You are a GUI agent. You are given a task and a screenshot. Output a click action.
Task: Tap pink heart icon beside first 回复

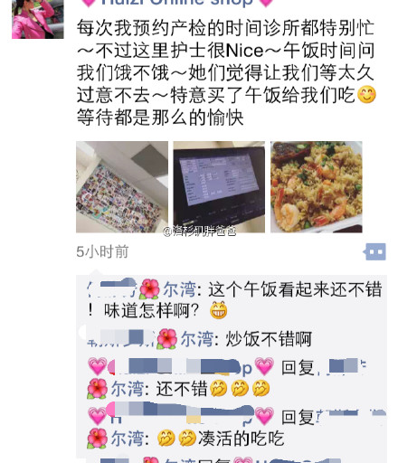point(264,366)
